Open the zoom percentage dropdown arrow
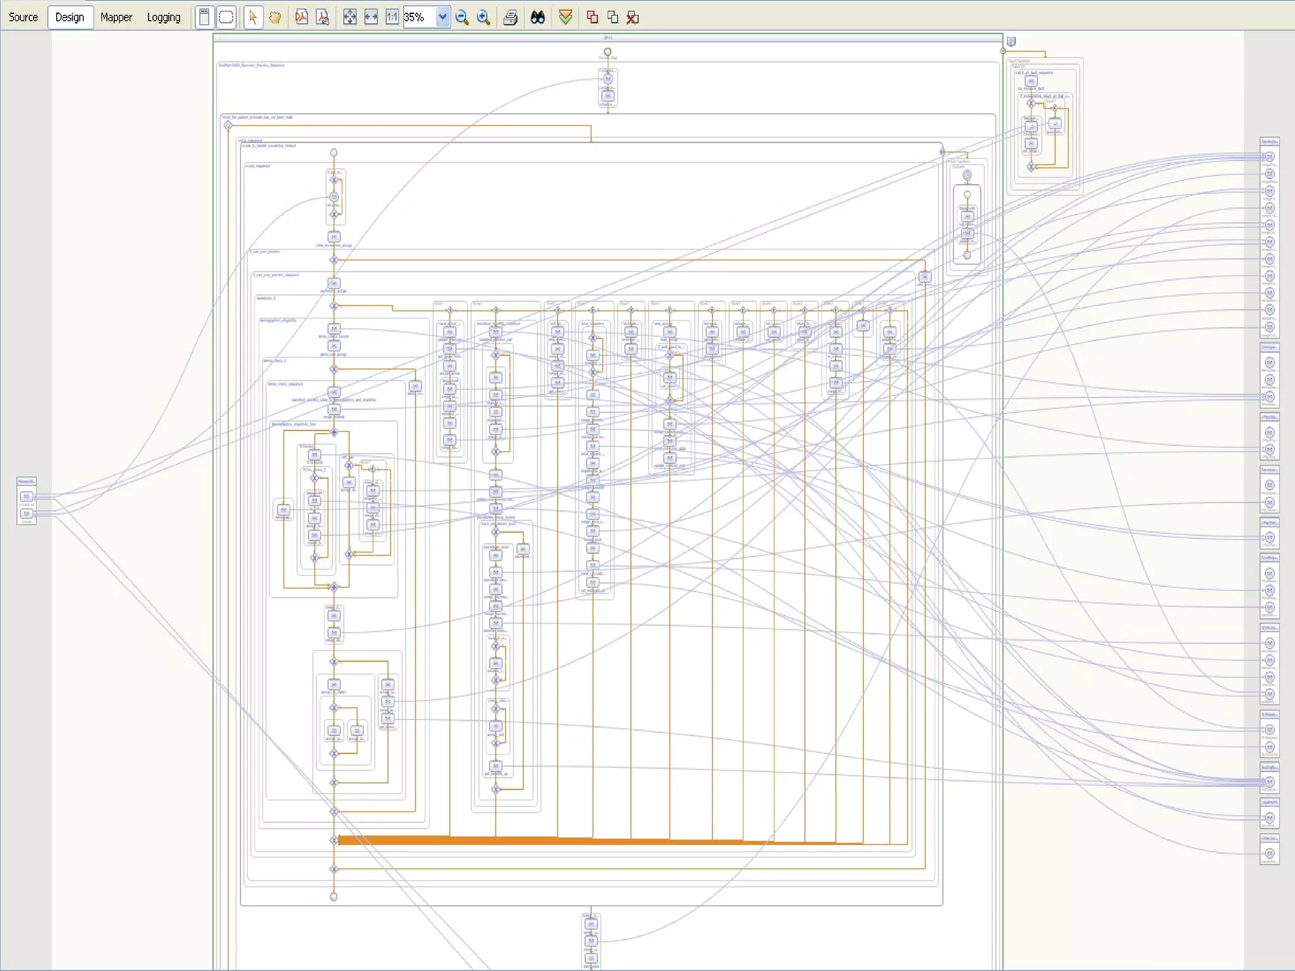1295x971 pixels. coord(443,17)
